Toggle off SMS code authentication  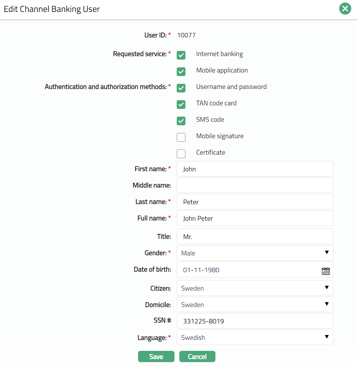(x=181, y=121)
